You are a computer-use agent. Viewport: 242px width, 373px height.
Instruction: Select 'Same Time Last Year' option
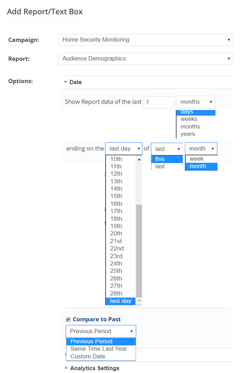[99, 349]
